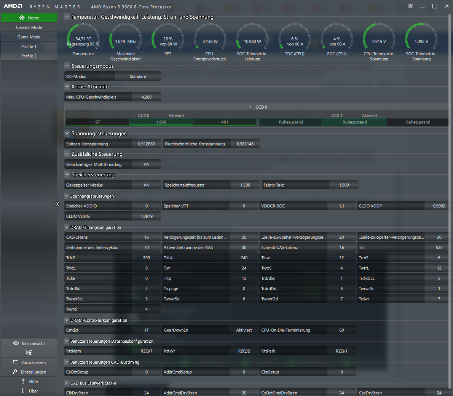Collapse Benutzersteuerungen CAD-Bustiming subsection
The image size is (453, 396).
(67, 362)
